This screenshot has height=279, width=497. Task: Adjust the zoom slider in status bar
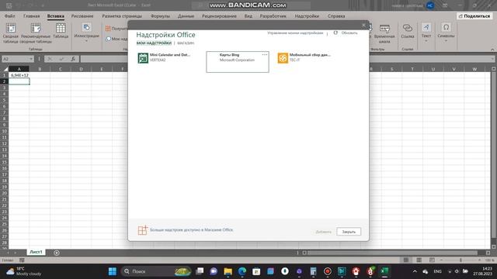coord(461,260)
